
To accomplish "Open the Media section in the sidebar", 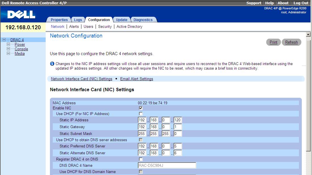I will coord(20,53).
